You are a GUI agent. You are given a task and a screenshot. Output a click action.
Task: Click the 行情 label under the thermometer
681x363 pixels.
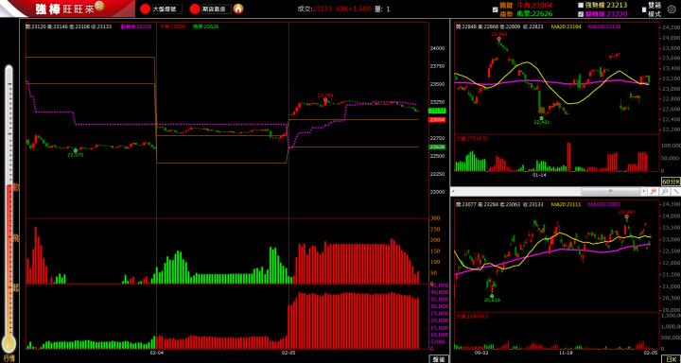(9, 358)
